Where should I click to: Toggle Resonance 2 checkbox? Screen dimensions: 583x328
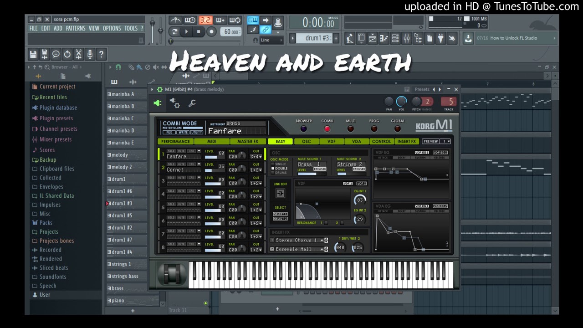(342, 223)
